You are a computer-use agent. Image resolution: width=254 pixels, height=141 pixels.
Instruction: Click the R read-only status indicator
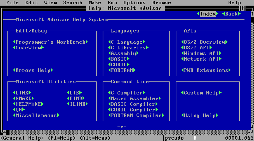(195, 138)
